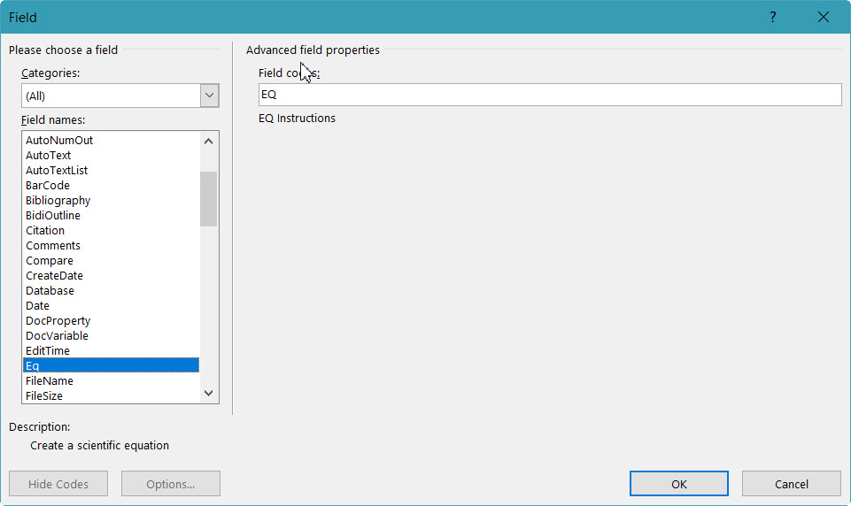The image size is (851, 506).
Task: Click the Hide Codes button
Action: 58,484
